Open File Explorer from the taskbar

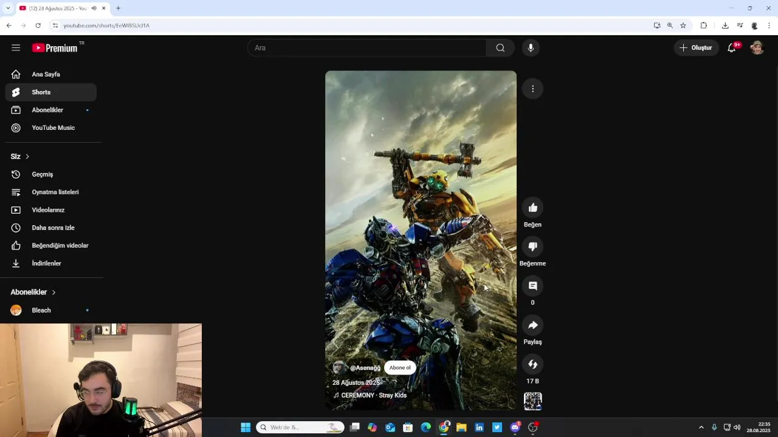point(461,427)
